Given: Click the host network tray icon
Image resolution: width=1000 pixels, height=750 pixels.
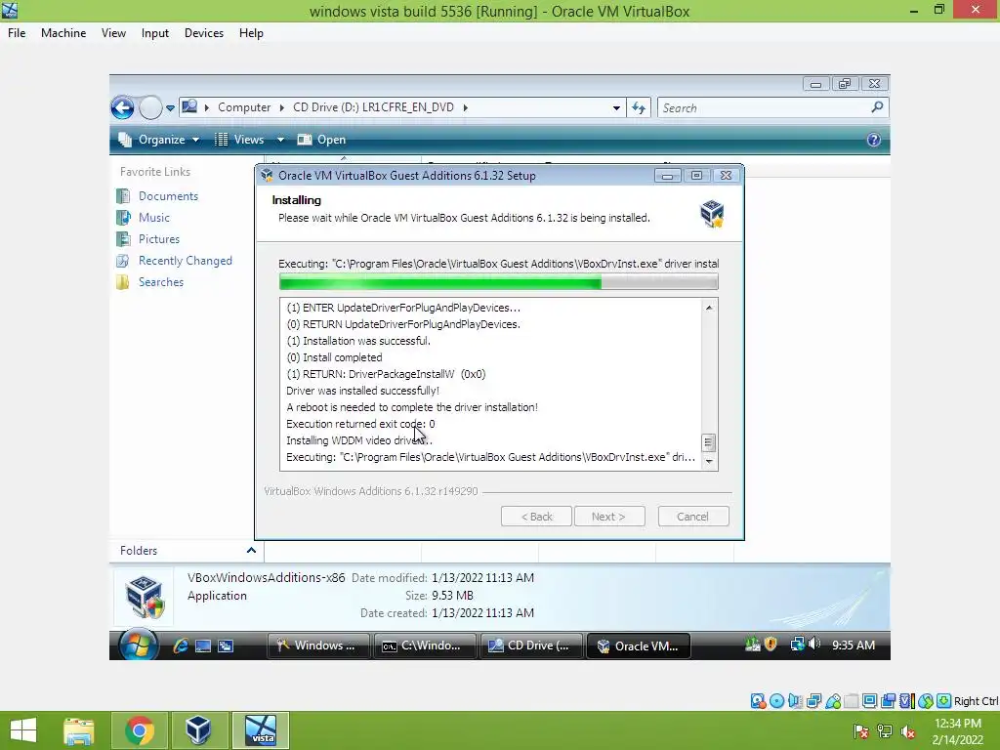Looking at the screenshot, I should point(885,731).
